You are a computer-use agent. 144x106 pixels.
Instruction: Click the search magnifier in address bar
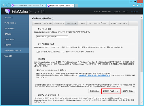40,5
